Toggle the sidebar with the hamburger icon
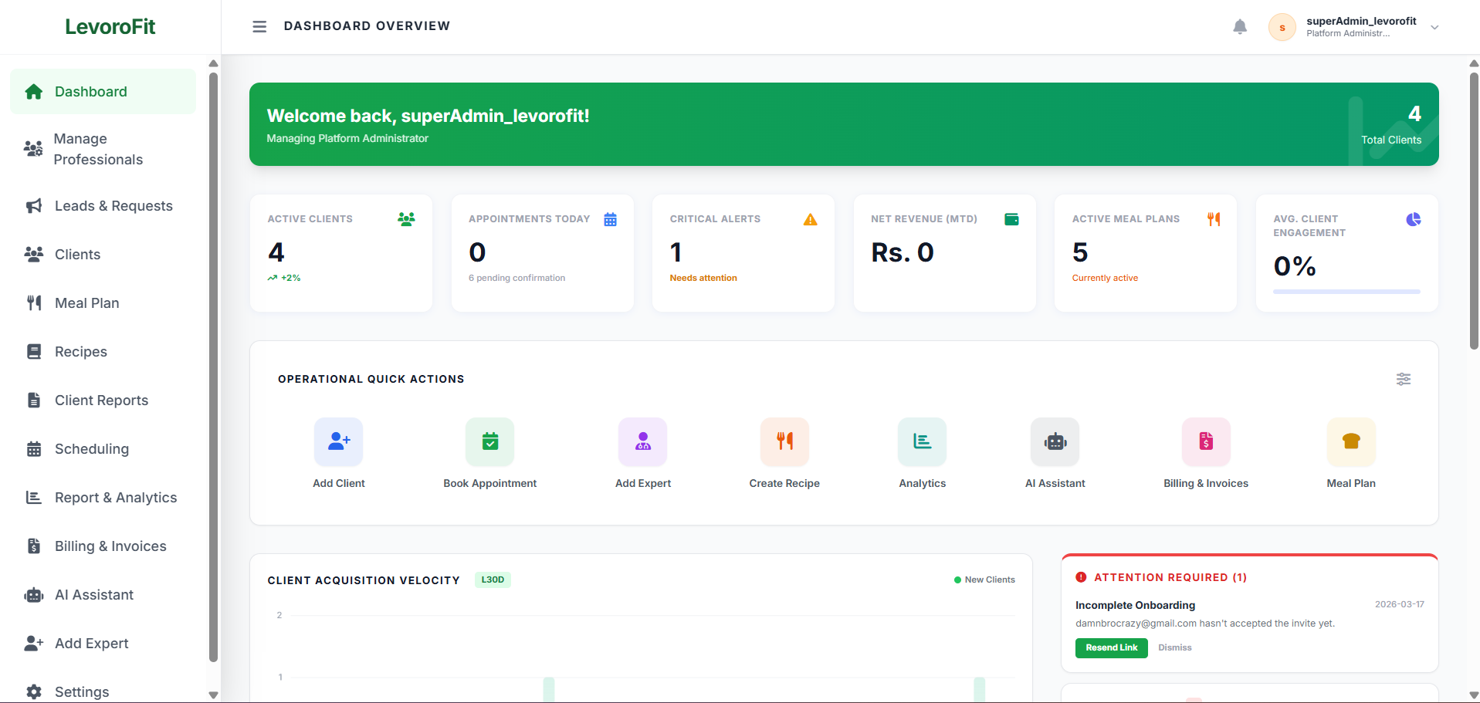 [x=259, y=26]
